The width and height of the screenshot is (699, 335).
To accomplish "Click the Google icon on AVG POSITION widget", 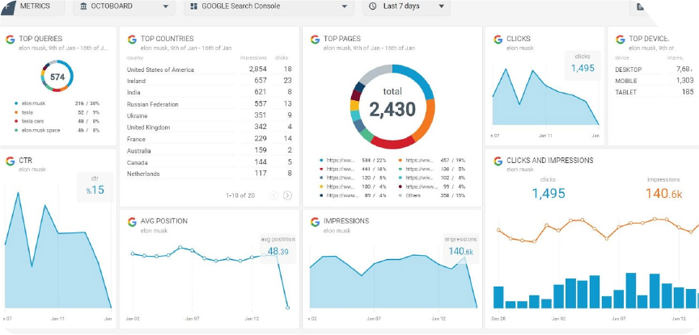I will [x=132, y=221].
